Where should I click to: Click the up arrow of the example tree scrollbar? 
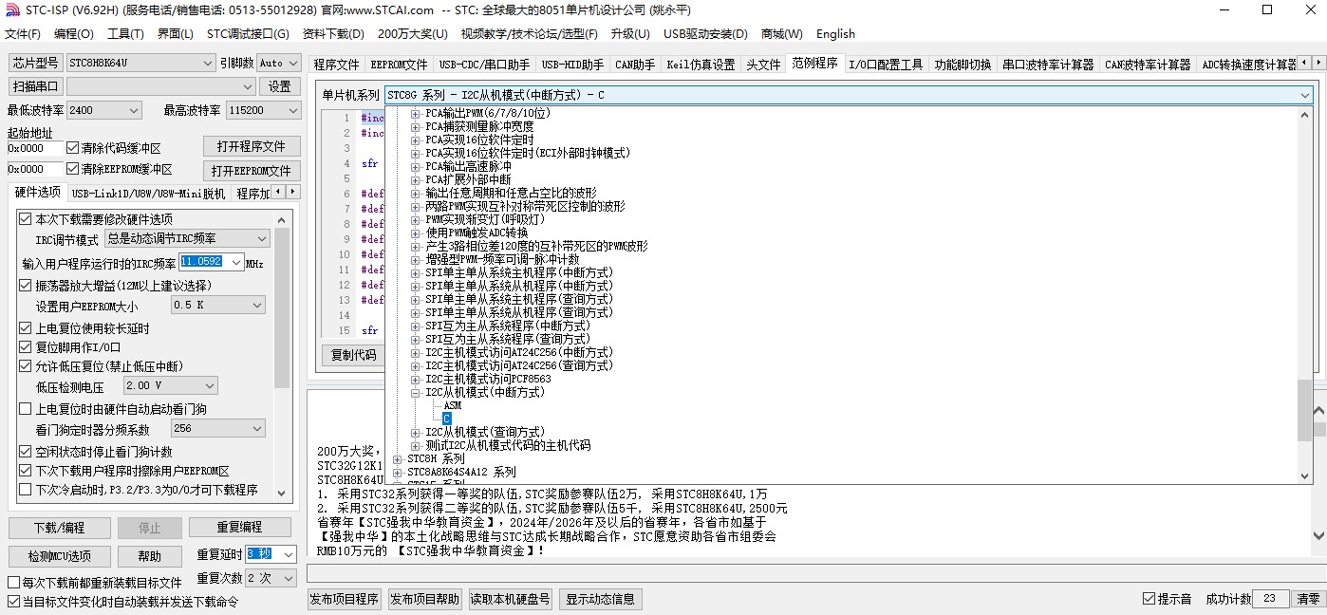click(1305, 114)
